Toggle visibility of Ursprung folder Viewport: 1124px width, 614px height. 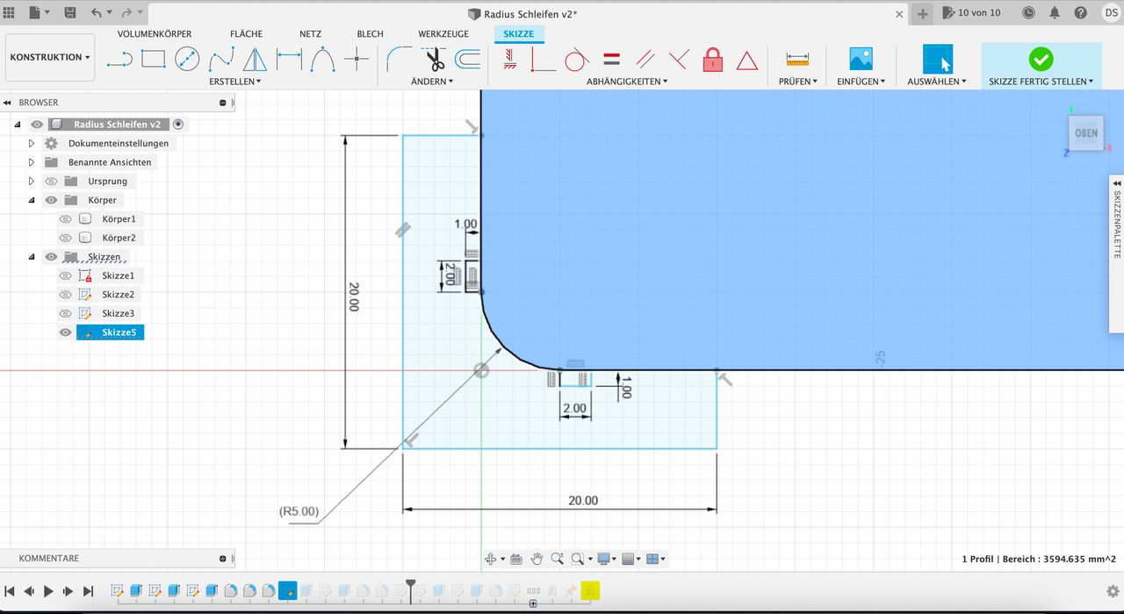(x=51, y=182)
